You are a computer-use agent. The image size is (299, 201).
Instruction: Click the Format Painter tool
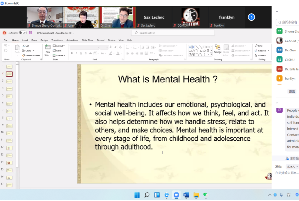coord(31,56)
